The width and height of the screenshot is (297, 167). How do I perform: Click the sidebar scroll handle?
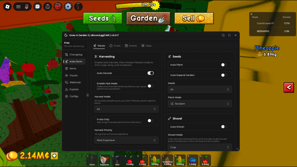[x=88, y=95]
